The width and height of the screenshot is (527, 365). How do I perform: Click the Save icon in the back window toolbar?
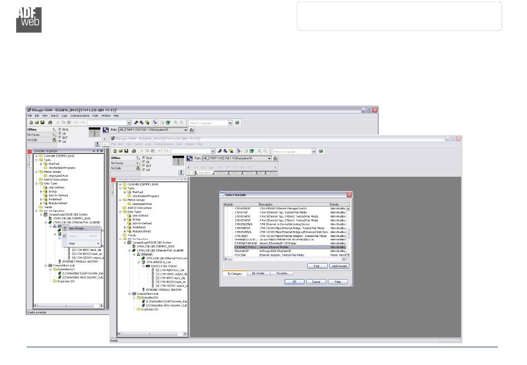43,122
